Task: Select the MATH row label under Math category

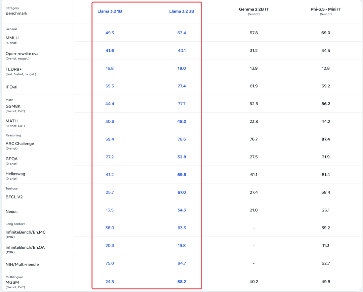Action: [x=12, y=121]
